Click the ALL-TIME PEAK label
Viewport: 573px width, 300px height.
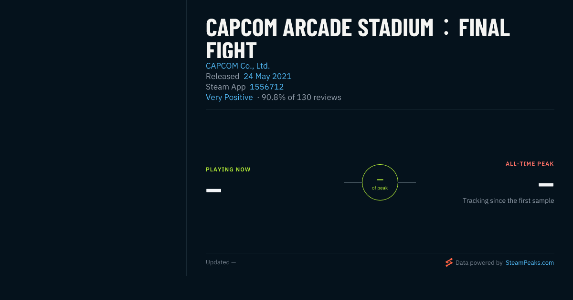click(530, 164)
